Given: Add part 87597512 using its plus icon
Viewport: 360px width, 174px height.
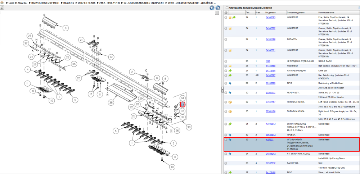Looking at the screenshot, I should 226,163.
